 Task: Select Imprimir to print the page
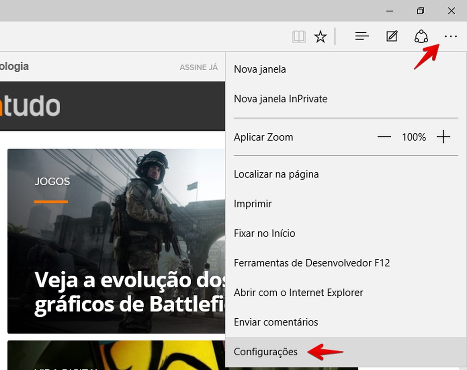[252, 204]
